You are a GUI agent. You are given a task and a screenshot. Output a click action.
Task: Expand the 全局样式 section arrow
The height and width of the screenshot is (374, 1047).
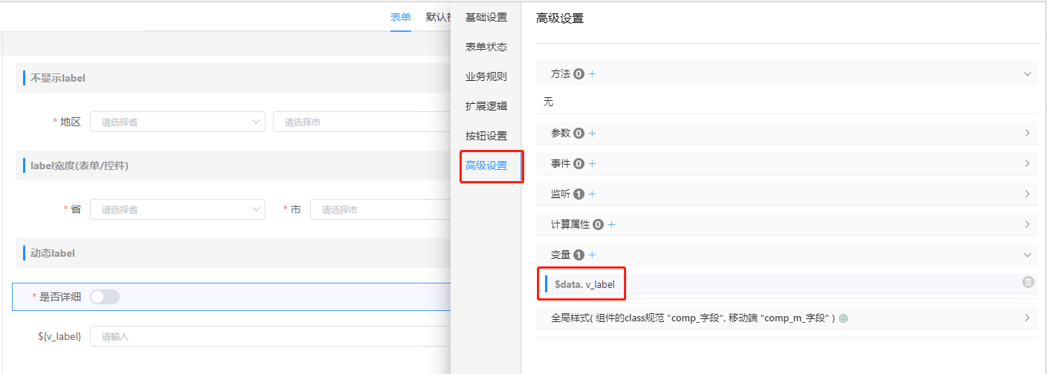point(1028,318)
